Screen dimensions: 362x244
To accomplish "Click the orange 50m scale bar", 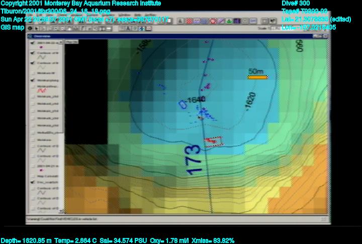I will [258, 77].
